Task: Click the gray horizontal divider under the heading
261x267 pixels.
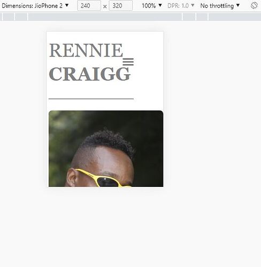Action: click(x=91, y=99)
